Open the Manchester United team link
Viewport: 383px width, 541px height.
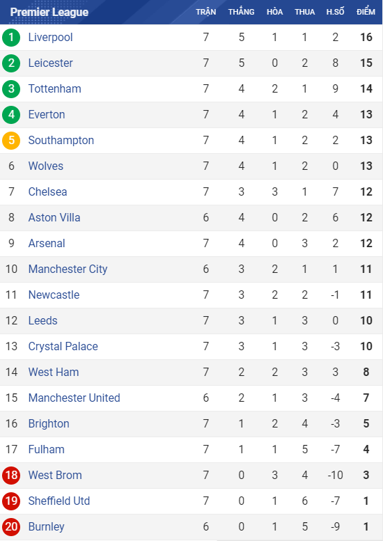tap(75, 398)
